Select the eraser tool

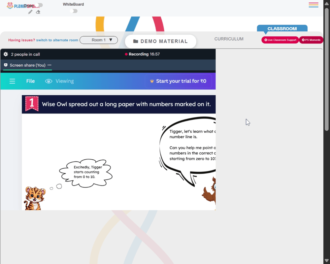[38, 12]
